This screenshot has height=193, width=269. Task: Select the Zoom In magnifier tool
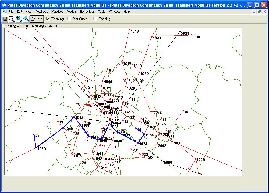coord(19,19)
